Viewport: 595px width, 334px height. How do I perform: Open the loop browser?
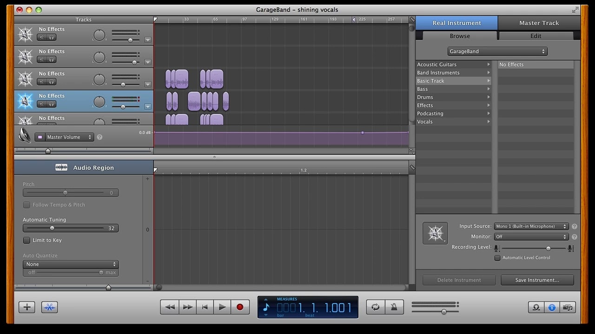point(536,307)
